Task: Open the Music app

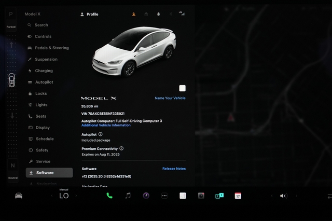Action: 128,196
